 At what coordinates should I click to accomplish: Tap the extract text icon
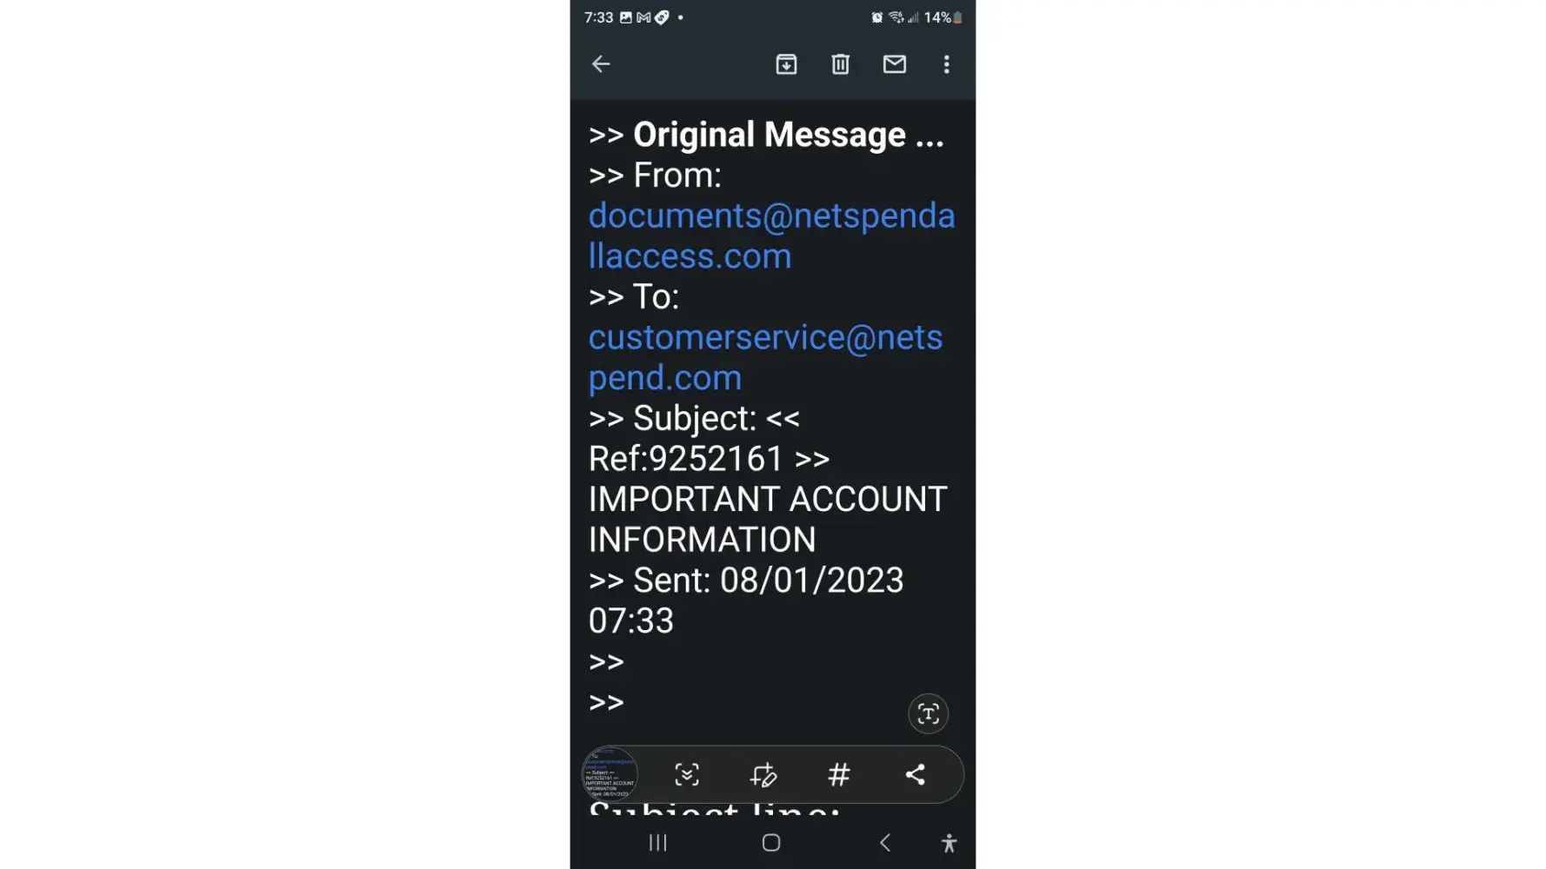tap(928, 714)
